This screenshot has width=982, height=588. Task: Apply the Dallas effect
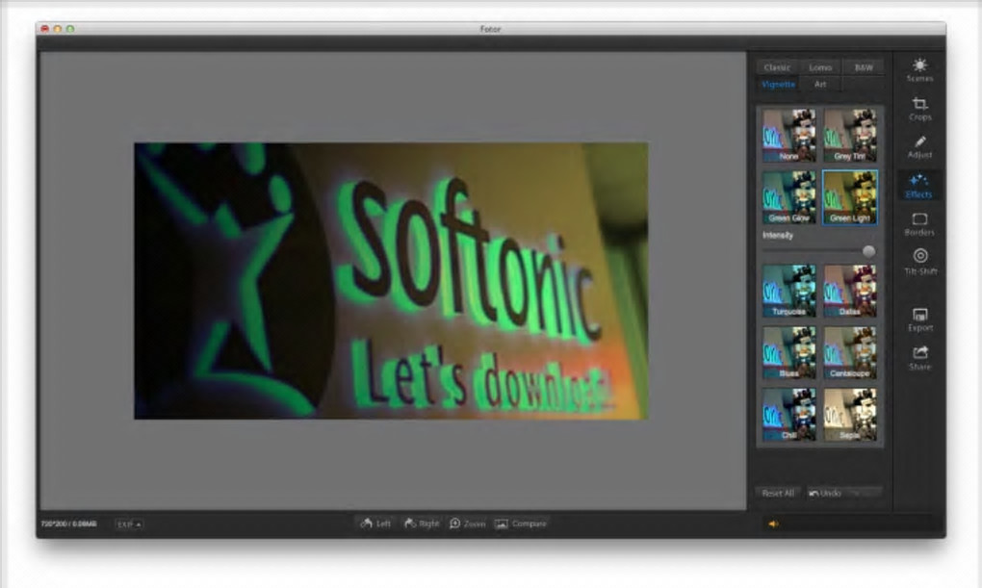tap(850, 291)
